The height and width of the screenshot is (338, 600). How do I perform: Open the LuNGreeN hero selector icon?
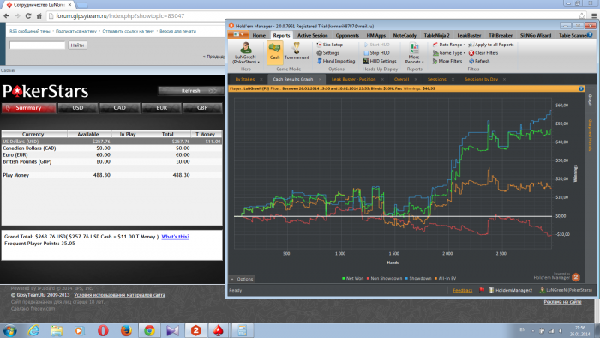pyautogui.click(x=245, y=48)
